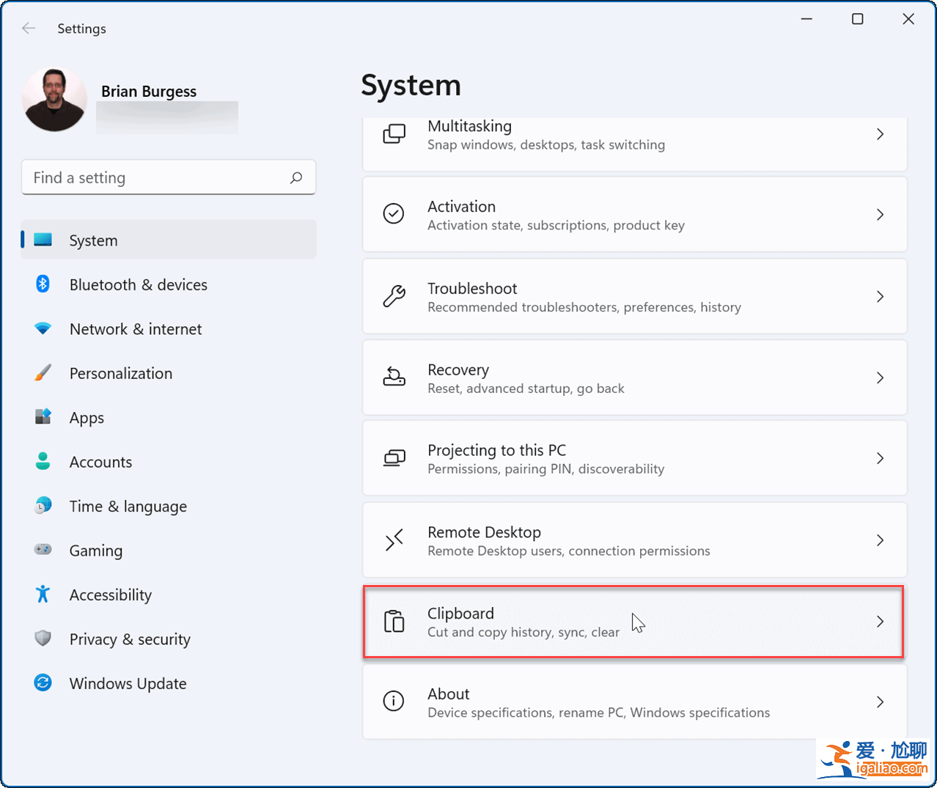The height and width of the screenshot is (788, 937).
Task: Click the Privacy & security shield icon
Action: (x=43, y=638)
